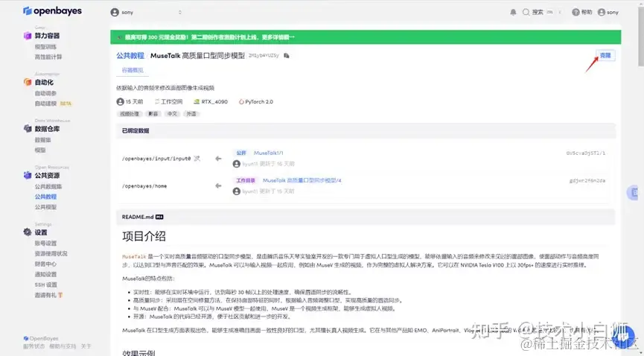This screenshot has width=644, height=356.
Task: Select 公共教程 in the sidebar
Action: coord(45,197)
